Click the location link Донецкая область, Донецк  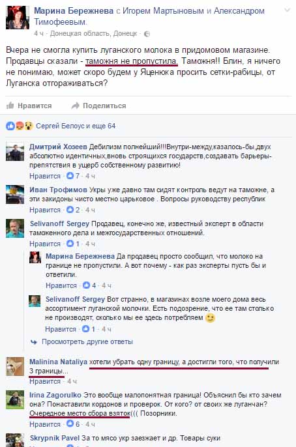tap(93, 34)
